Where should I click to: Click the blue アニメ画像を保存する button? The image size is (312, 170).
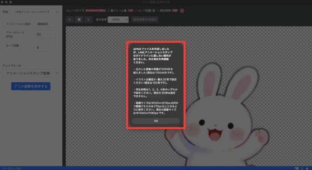click(x=31, y=86)
